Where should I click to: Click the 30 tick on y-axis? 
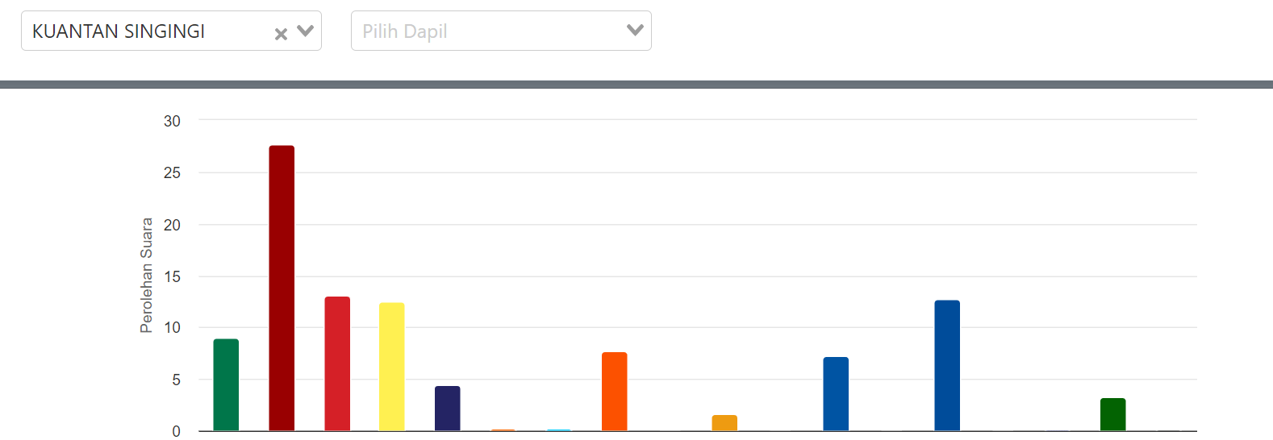(172, 121)
